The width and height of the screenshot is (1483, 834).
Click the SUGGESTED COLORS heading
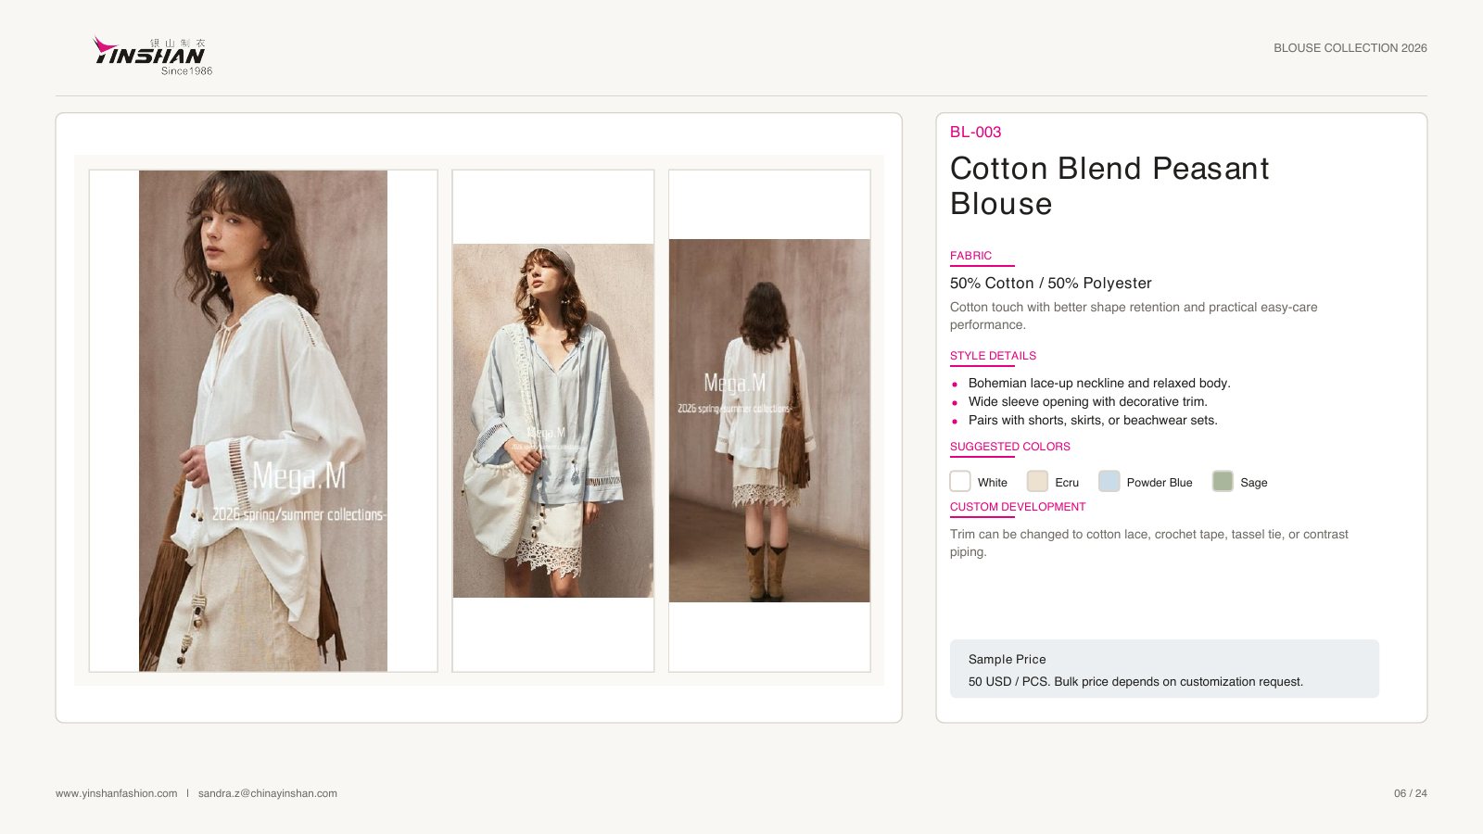coord(1010,447)
